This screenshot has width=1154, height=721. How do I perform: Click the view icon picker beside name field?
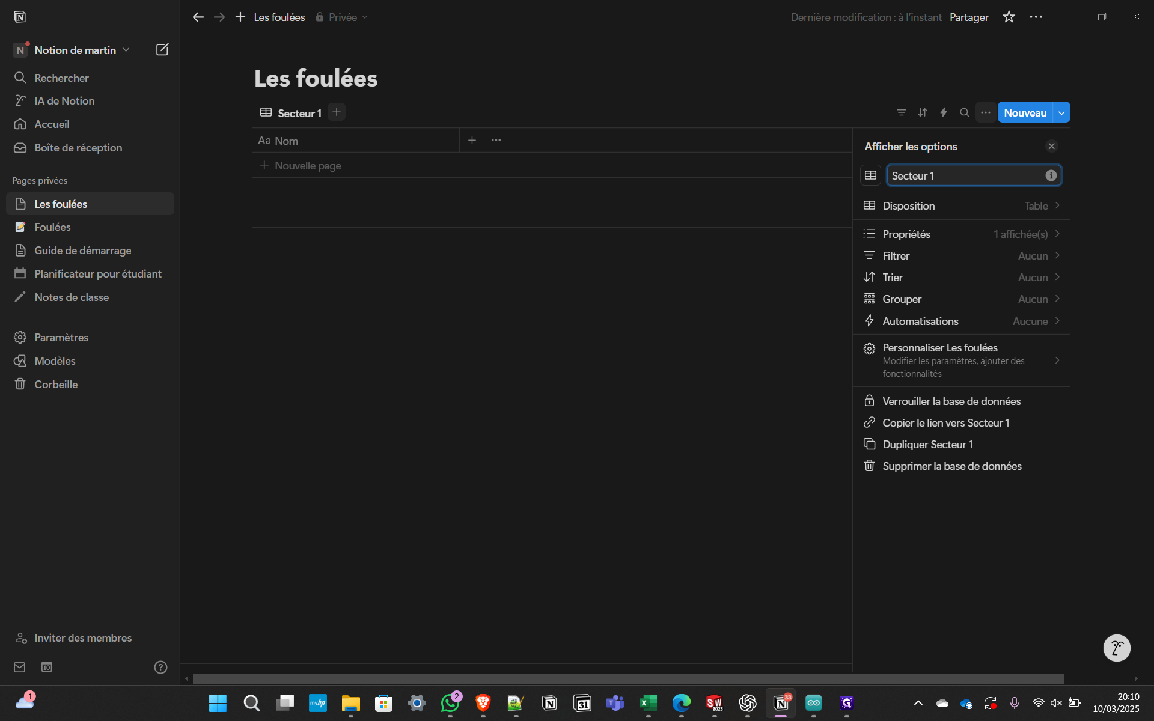pyautogui.click(x=871, y=175)
